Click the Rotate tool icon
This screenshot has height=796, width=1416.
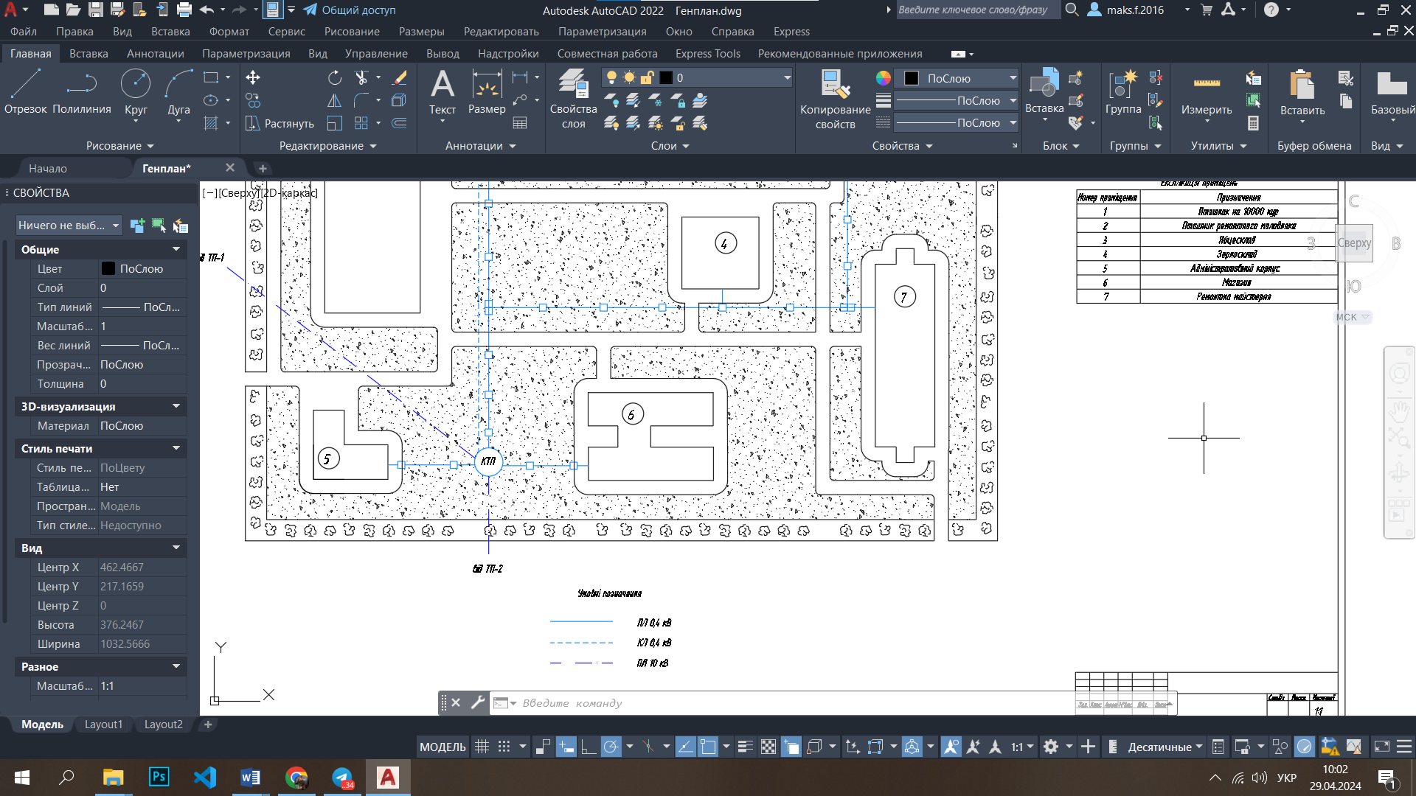tap(335, 77)
